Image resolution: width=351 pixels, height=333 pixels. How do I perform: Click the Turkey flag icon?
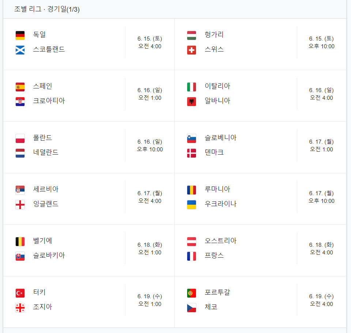point(20,293)
